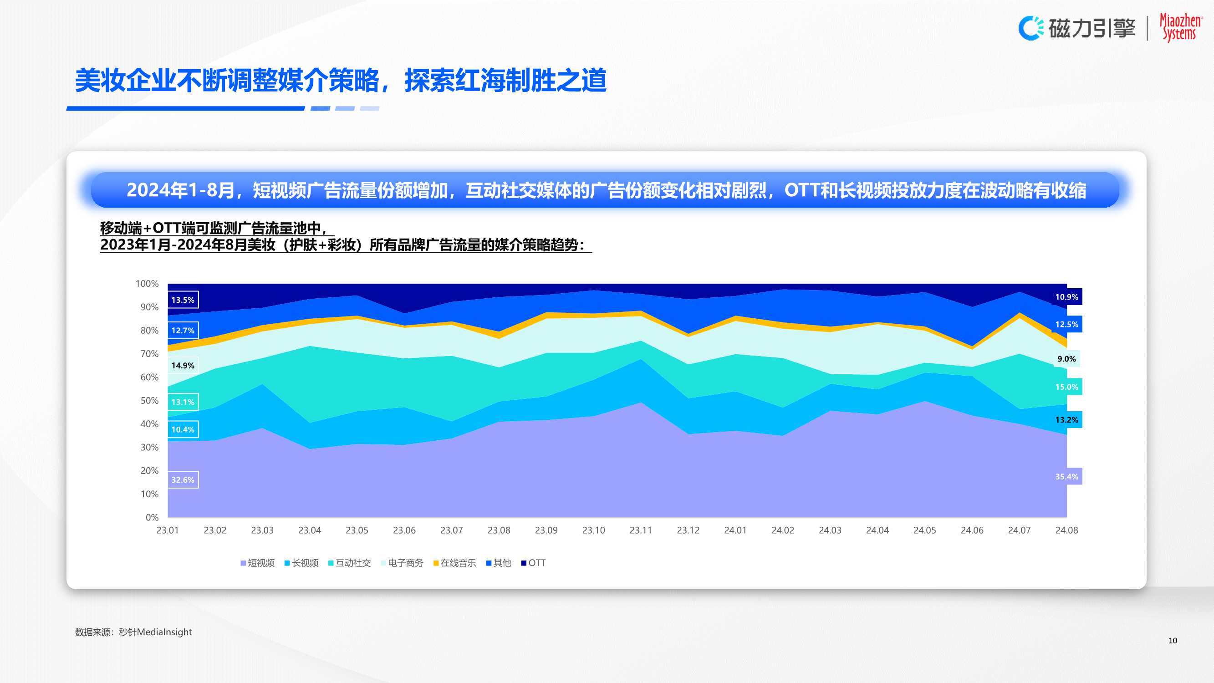This screenshot has height=683, width=1214.
Task: Toggle the OTT series visibility
Action: click(533, 563)
